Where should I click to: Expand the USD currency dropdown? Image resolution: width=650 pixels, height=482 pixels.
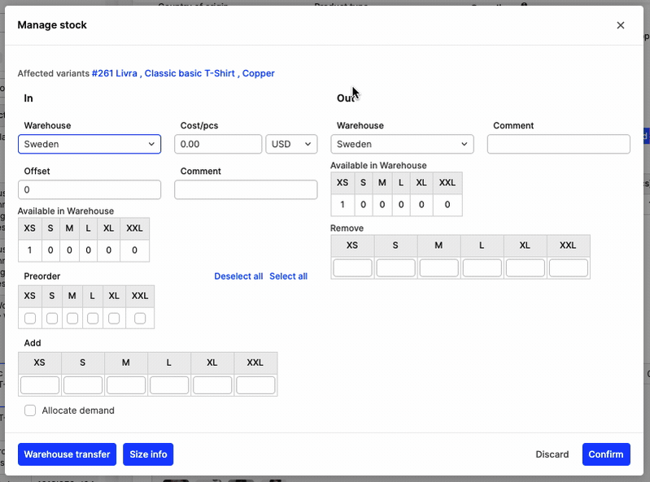[291, 144]
